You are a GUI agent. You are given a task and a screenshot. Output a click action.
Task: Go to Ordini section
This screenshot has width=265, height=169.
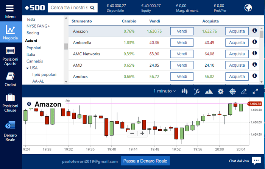pos(10,79)
